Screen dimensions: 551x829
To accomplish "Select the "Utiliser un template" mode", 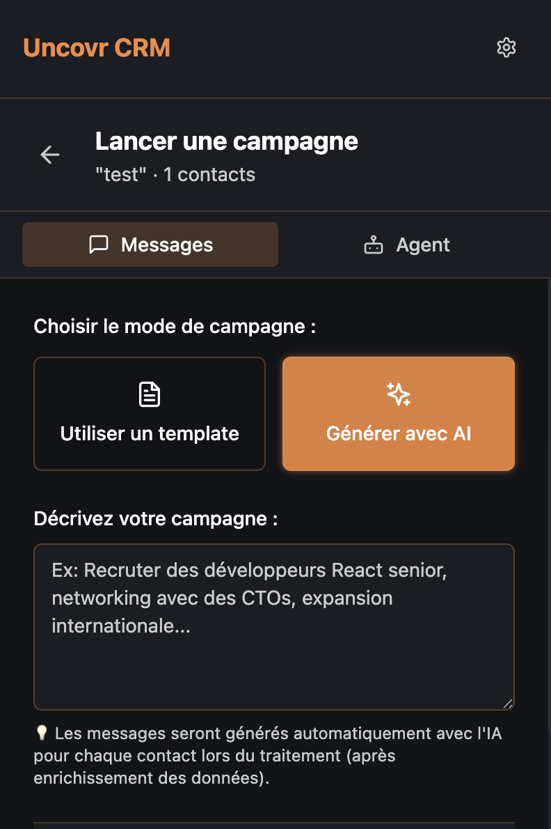I will [x=150, y=414].
